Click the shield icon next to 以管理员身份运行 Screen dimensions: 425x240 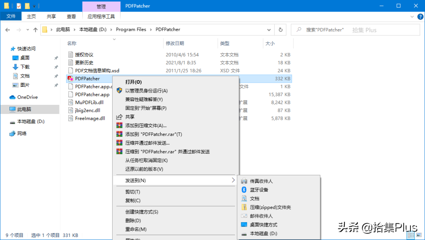point(119,90)
